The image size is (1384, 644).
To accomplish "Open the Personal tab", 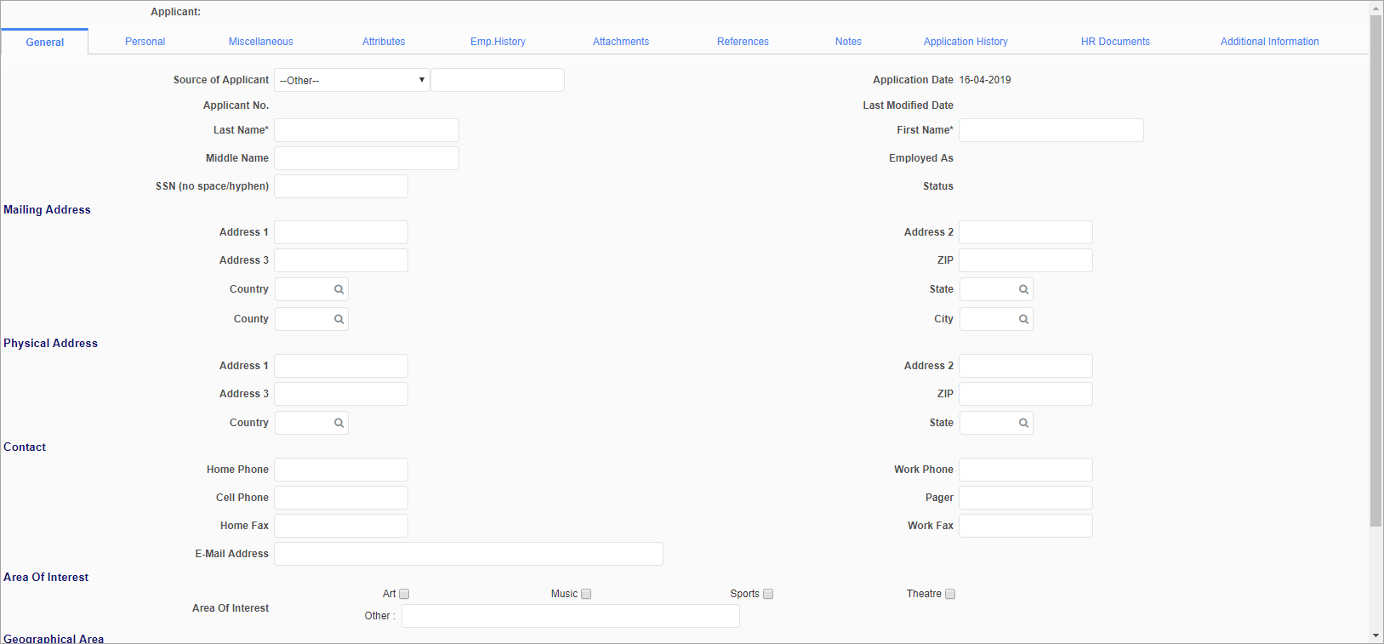I will pyautogui.click(x=145, y=42).
